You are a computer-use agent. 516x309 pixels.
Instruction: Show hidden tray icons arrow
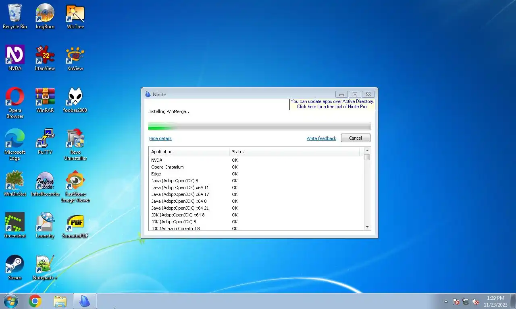pos(446,301)
